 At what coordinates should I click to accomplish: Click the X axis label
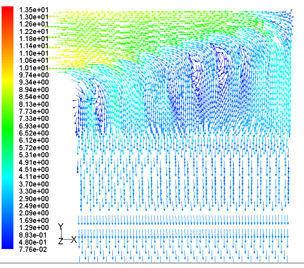(74, 240)
